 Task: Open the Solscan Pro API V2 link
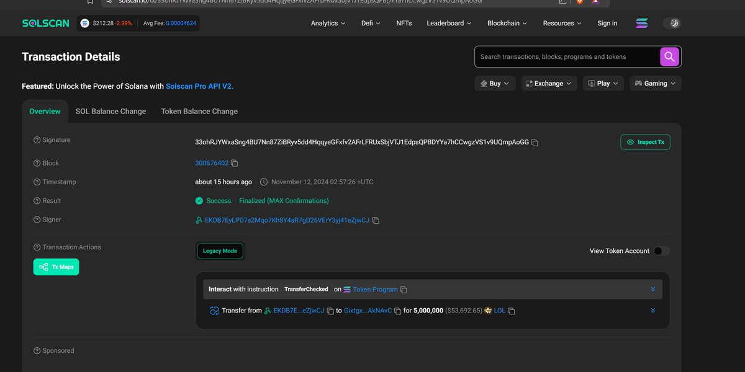(x=199, y=86)
